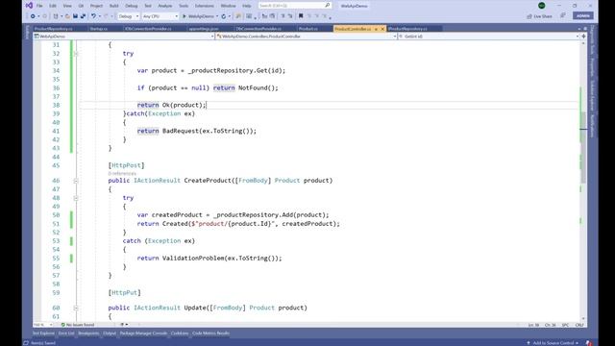Open the Git menu

81,6
